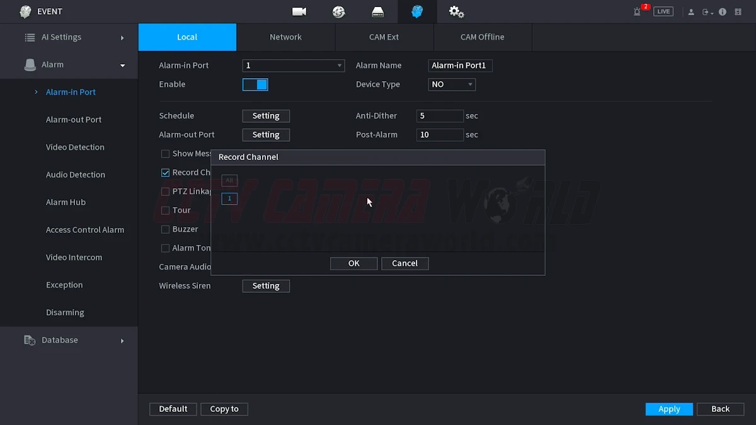Click the alarm bell notification icon
The image size is (756, 425).
(638, 12)
